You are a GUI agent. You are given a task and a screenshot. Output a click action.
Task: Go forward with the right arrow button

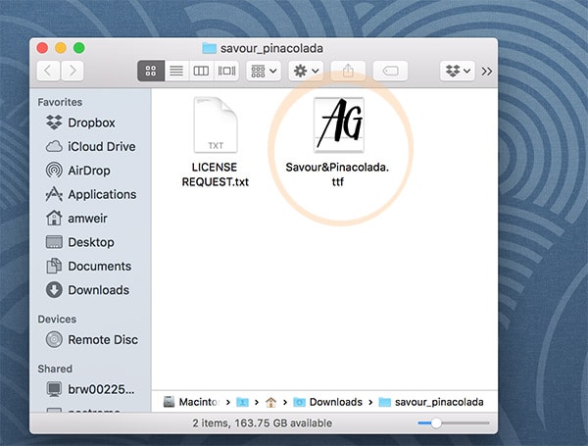pos(72,71)
